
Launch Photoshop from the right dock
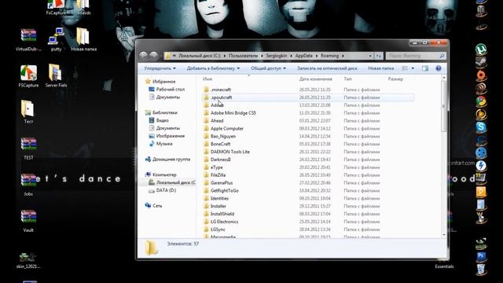pos(480,256)
